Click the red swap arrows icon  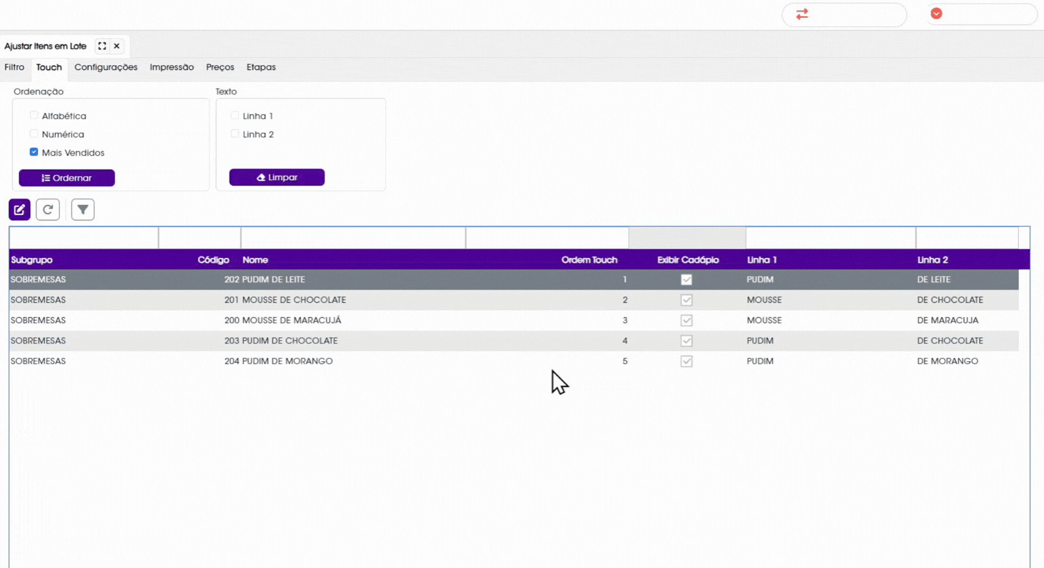click(x=802, y=14)
